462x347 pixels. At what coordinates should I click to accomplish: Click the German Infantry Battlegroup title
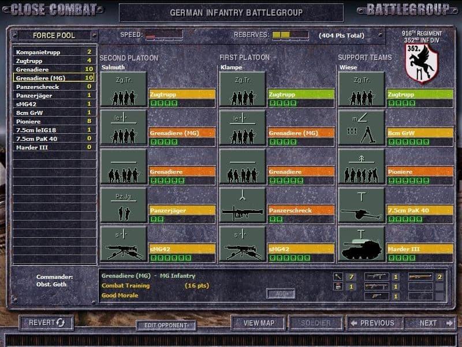236,13
